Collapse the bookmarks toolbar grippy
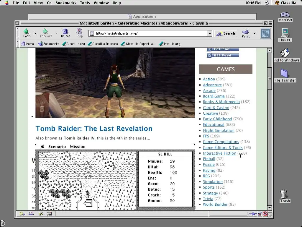The height and width of the screenshot is (227, 302). [18, 44]
